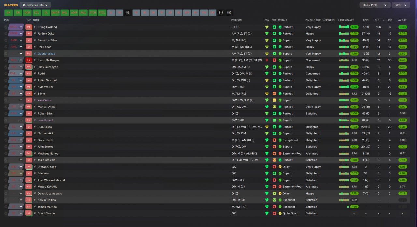Click Kyle Walker's condition heart icon

coord(267,87)
